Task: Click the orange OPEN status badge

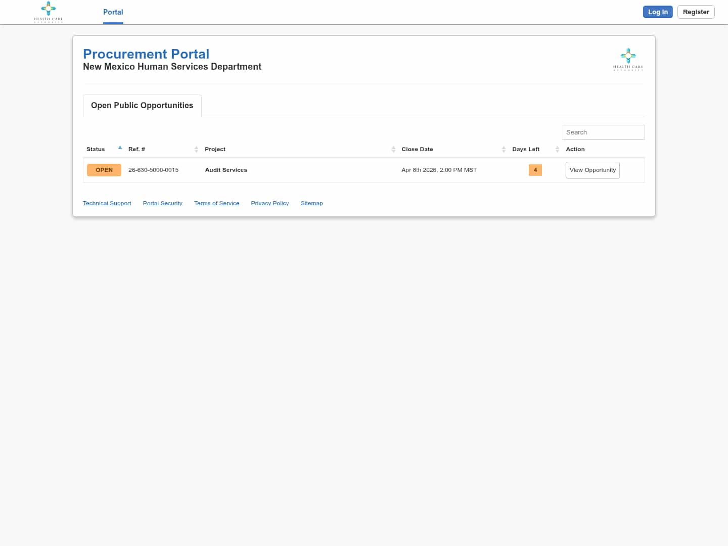Action: coord(104,170)
